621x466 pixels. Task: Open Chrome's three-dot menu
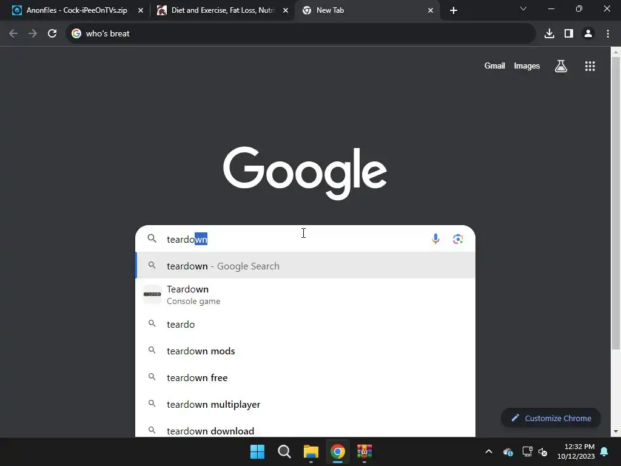pos(608,34)
